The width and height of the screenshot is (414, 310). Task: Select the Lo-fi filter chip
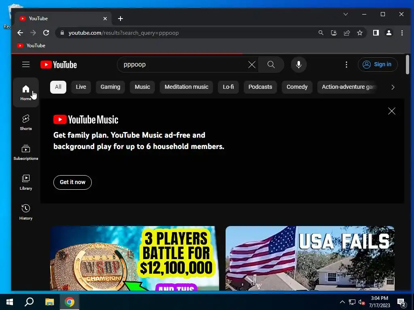coord(228,87)
